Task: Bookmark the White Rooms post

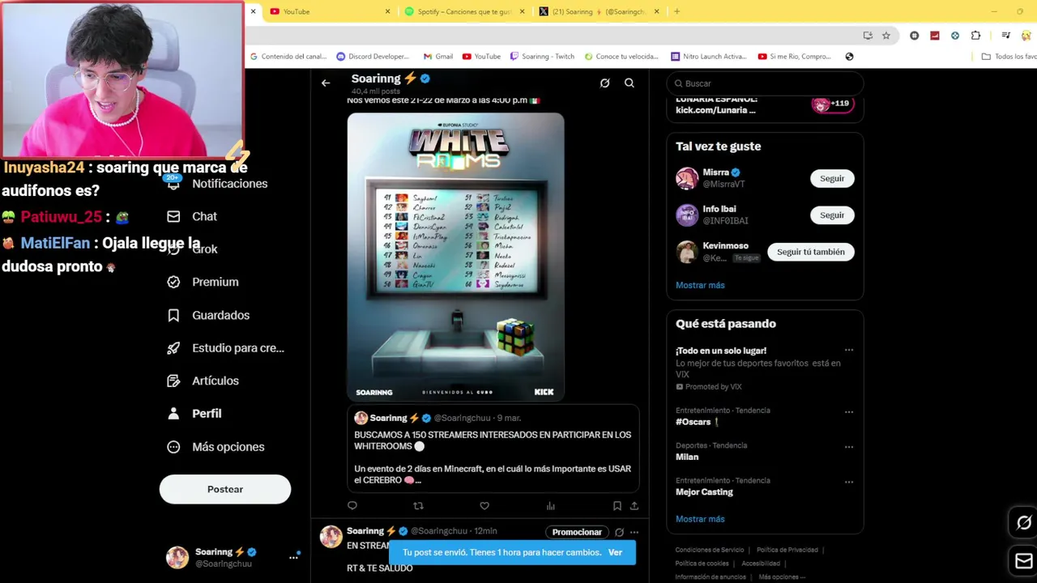Action: pyautogui.click(x=617, y=506)
